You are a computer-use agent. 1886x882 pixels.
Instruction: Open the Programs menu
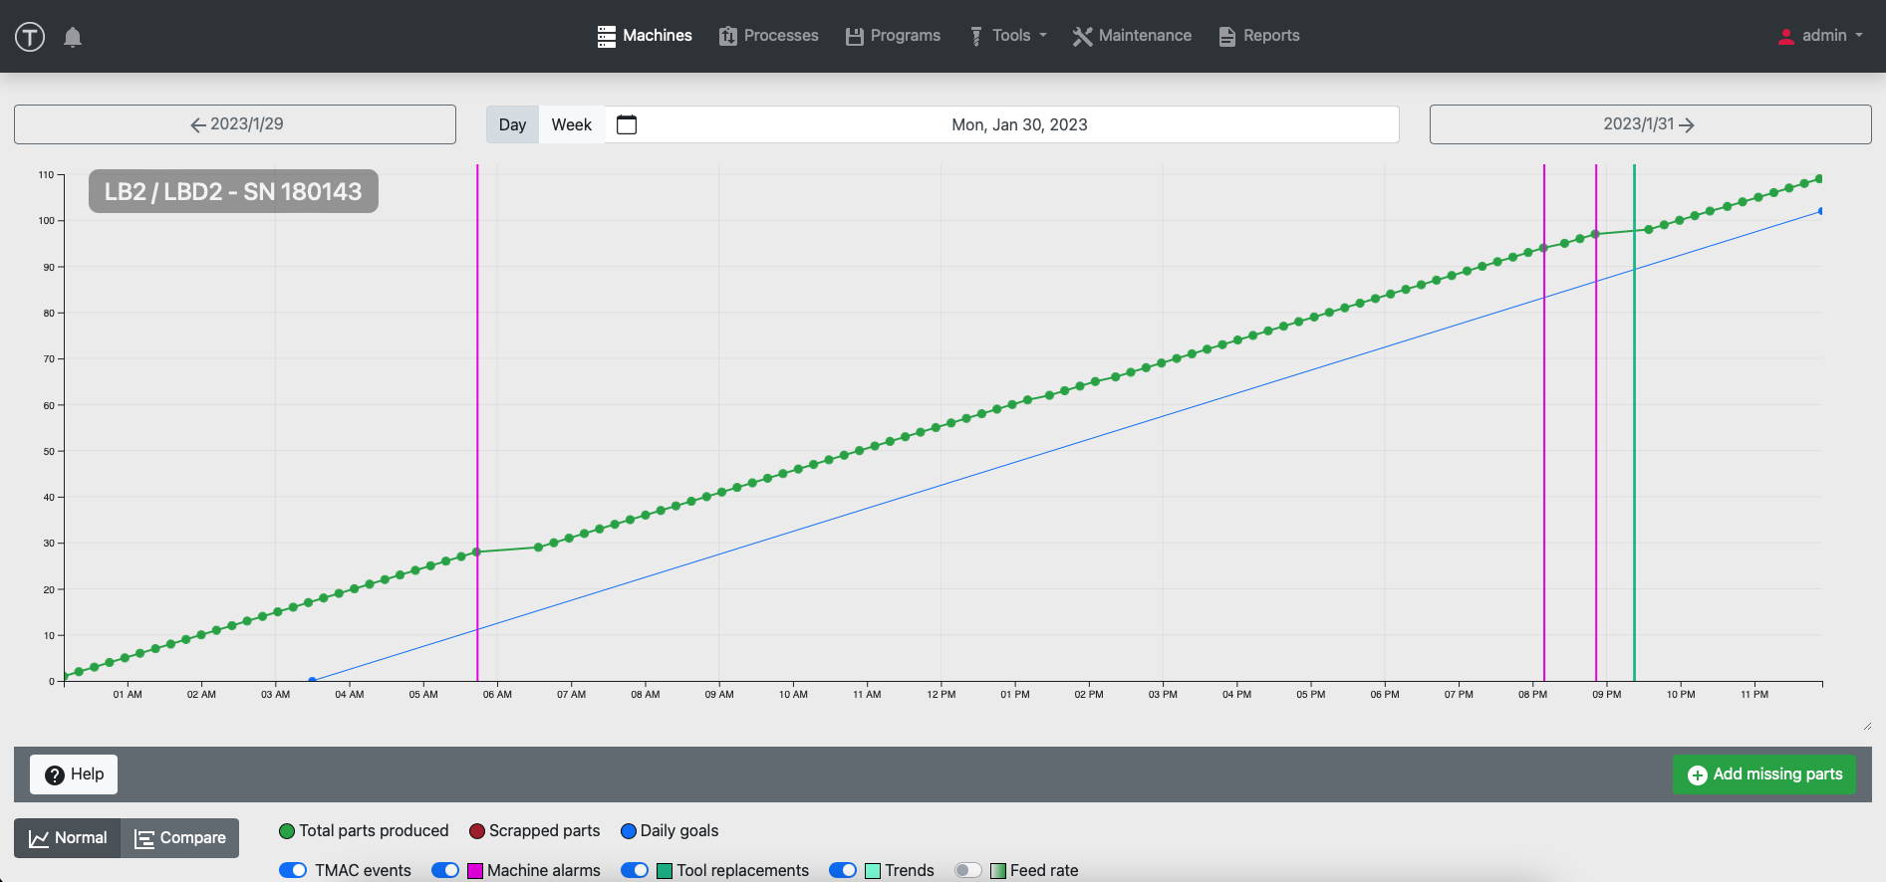pos(893,36)
